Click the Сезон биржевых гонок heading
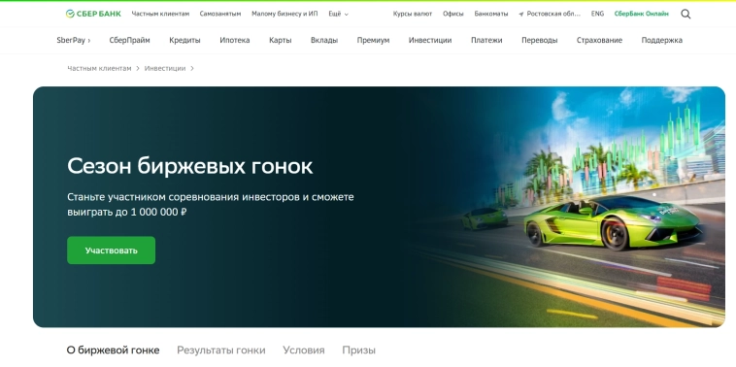 pyautogui.click(x=189, y=166)
